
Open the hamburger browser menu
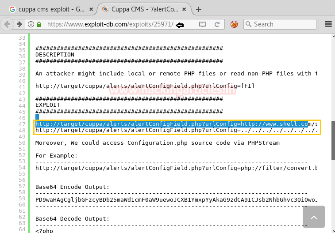(328, 24)
